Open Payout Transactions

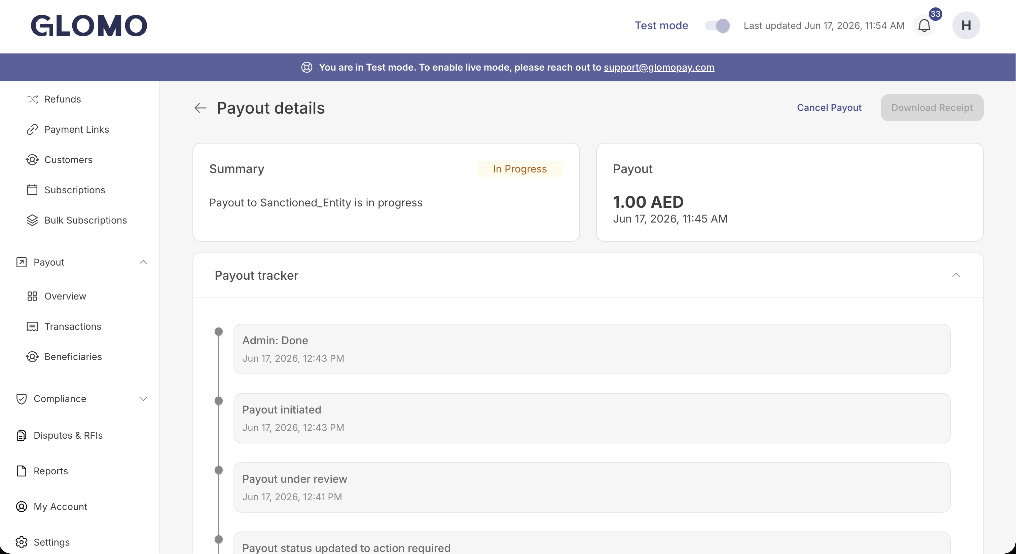(73, 327)
